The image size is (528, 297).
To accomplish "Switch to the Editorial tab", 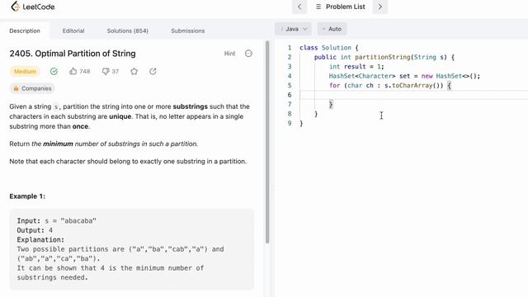I will click(x=73, y=31).
